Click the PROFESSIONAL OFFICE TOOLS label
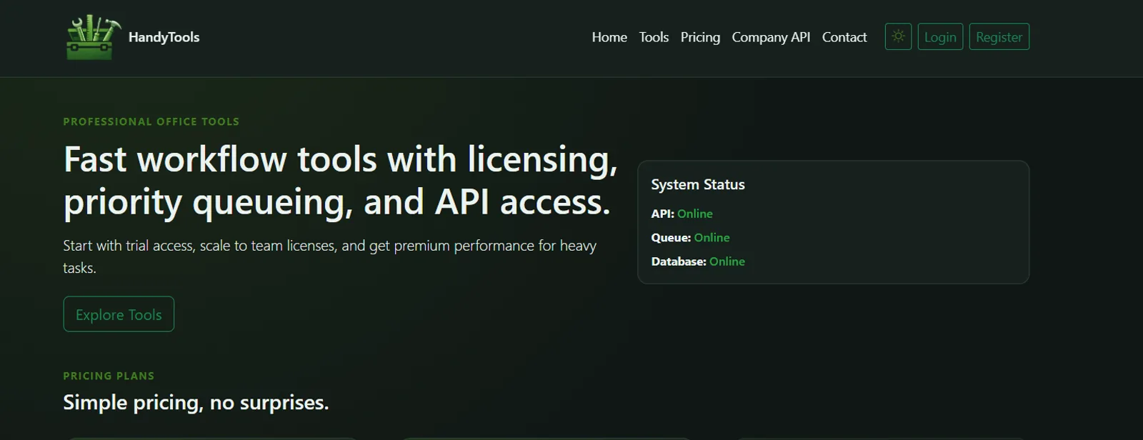The width and height of the screenshot is (1143, 440). tap(151, 121)
